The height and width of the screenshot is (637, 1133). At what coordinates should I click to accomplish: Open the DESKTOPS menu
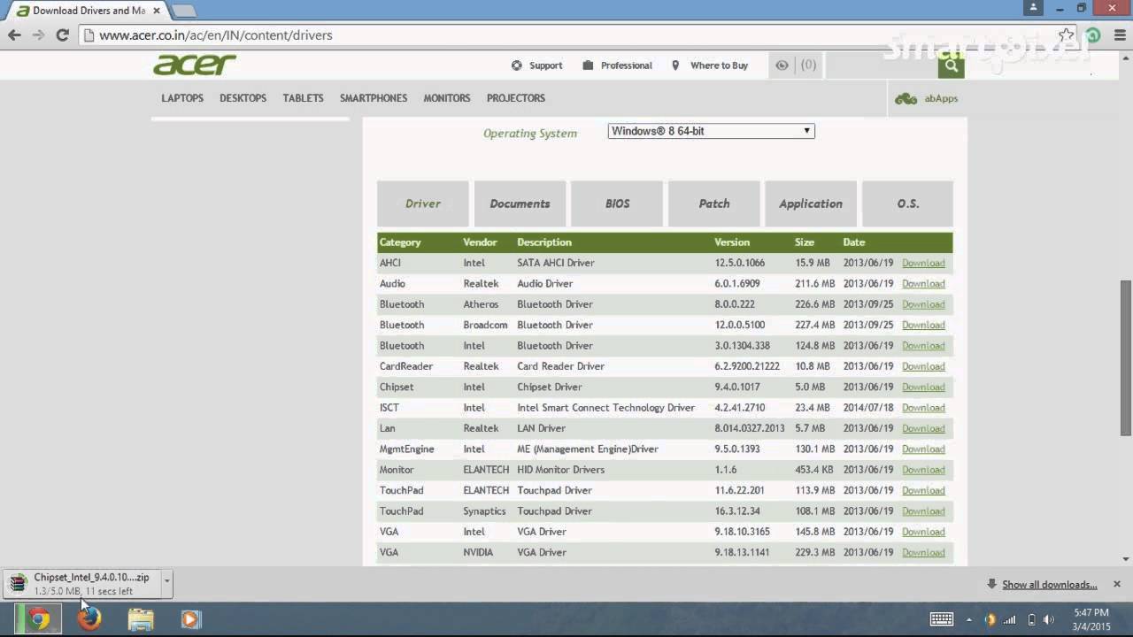(243, 98)
